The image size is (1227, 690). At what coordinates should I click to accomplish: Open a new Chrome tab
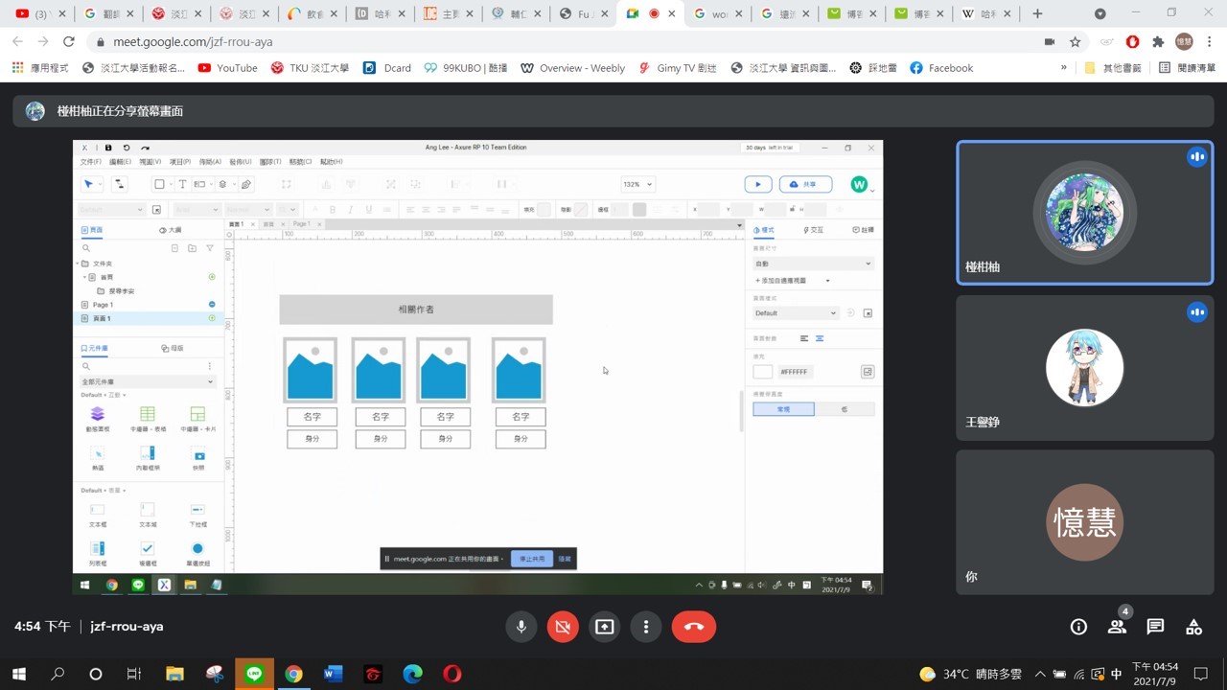coord(1037,13)
